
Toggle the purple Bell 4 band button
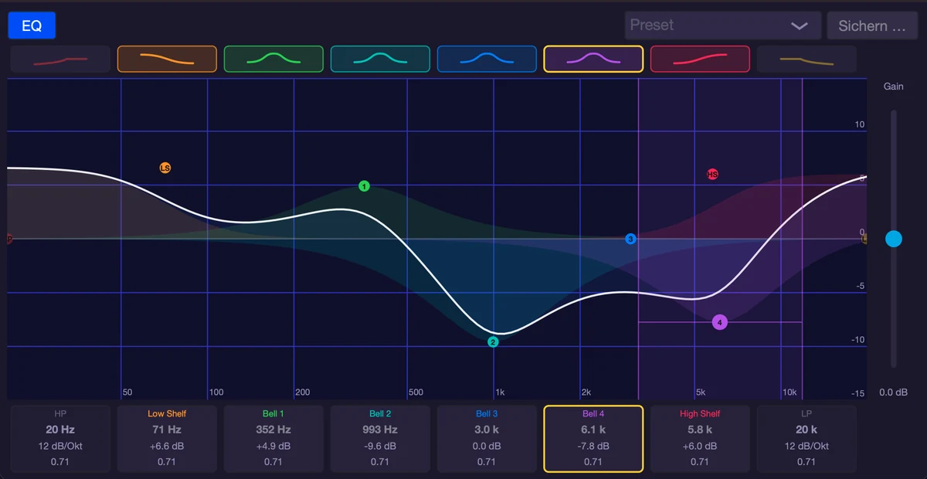(593, 59)
